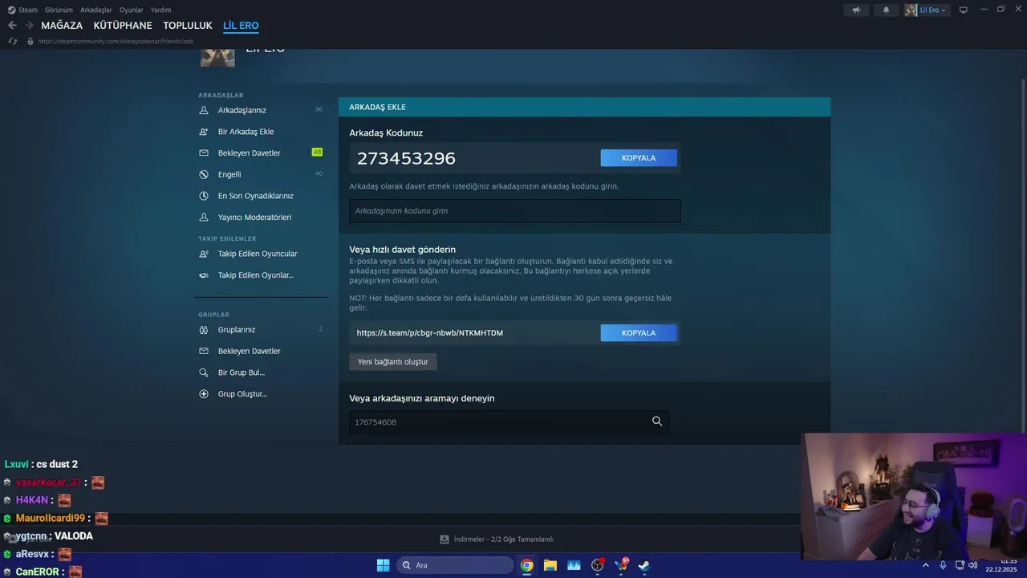Click the Arkadaşlarınız person icon

(x=203, y=110)
